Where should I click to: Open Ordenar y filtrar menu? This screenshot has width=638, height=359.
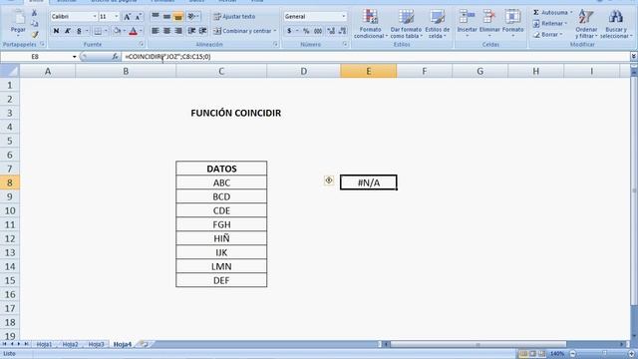pos(586,24)
